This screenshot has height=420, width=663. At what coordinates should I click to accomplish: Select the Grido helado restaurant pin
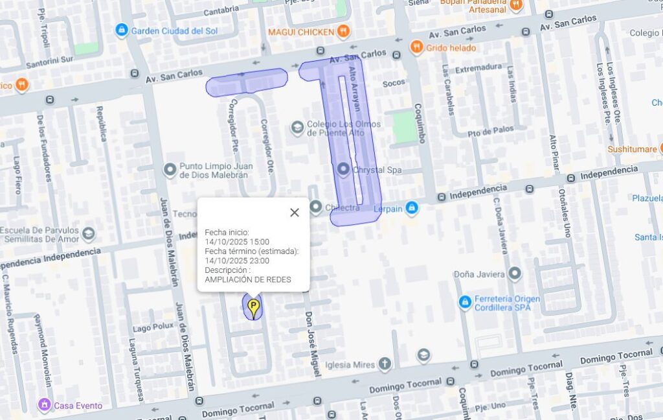(416, 47)
